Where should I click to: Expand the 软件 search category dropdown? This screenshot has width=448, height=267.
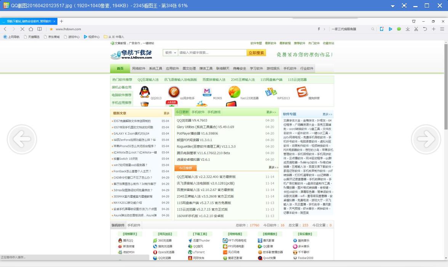171,53
